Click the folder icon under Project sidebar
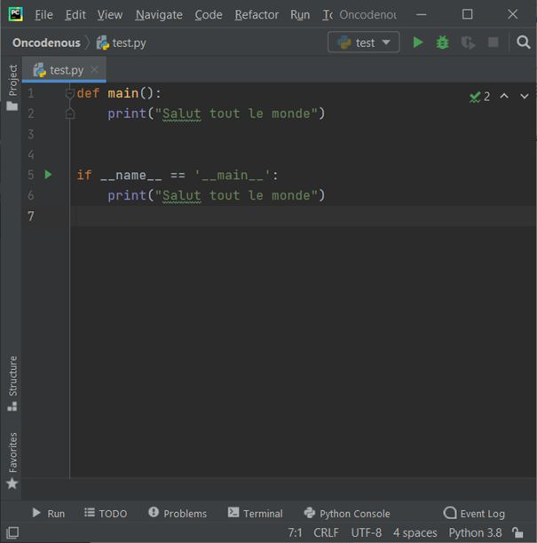 coord(12,106)
